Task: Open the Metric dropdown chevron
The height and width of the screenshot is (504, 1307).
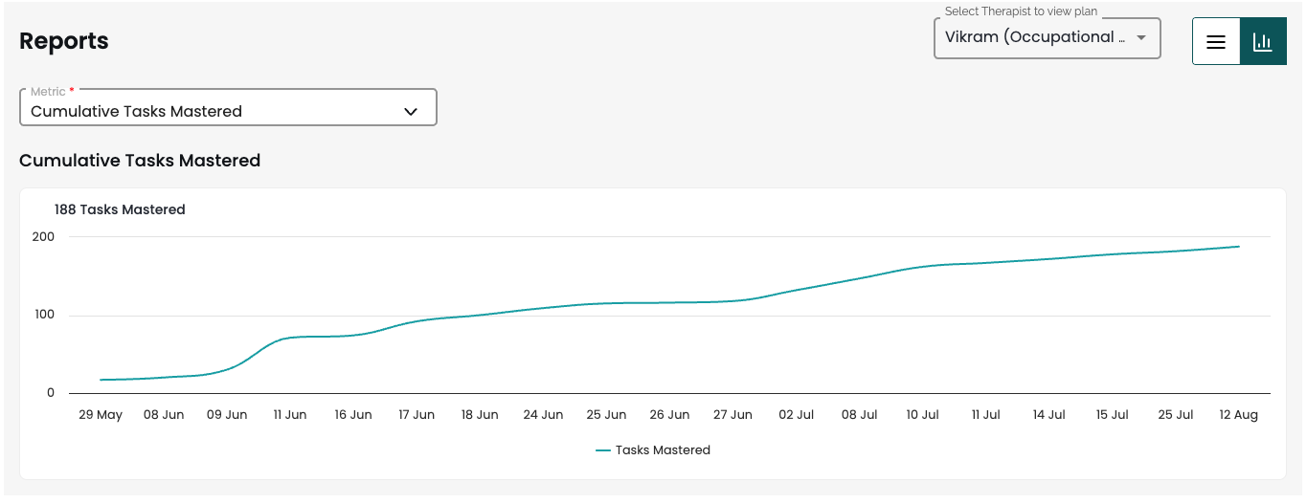Action: [x=411, y=111]
